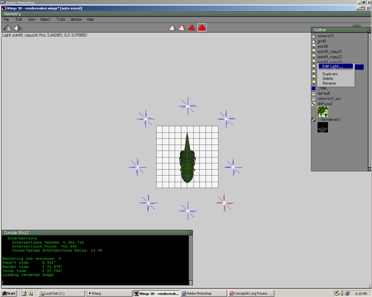Click grid8 object icon in Outliner

coord(314,41)
